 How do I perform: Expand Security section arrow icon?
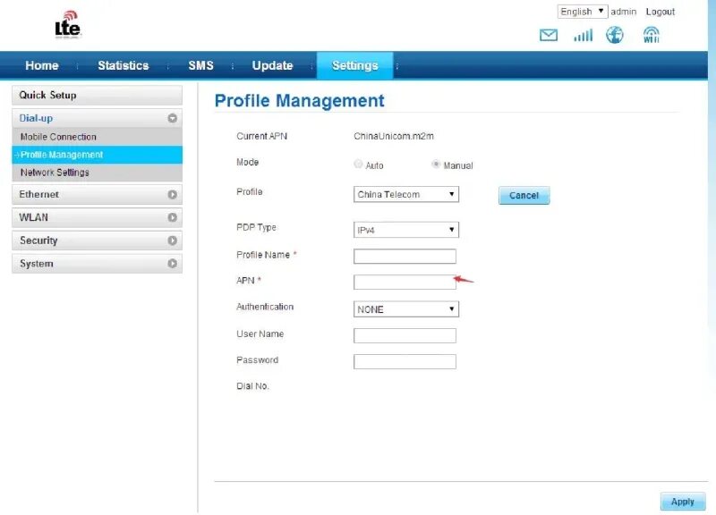coord(172,241)
